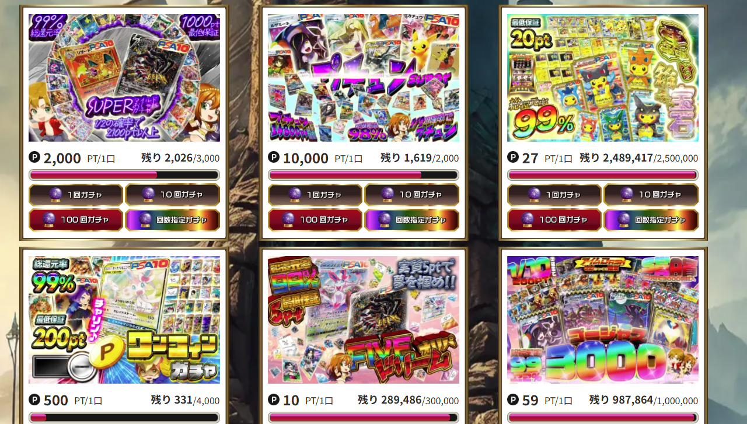Click the 10回ガチャ button for 10,000 PT gacha
This screenshot has height=424, width=747.
coord(411,195)
